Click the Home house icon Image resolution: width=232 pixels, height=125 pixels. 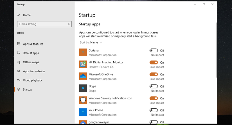[x=19, y=15]
